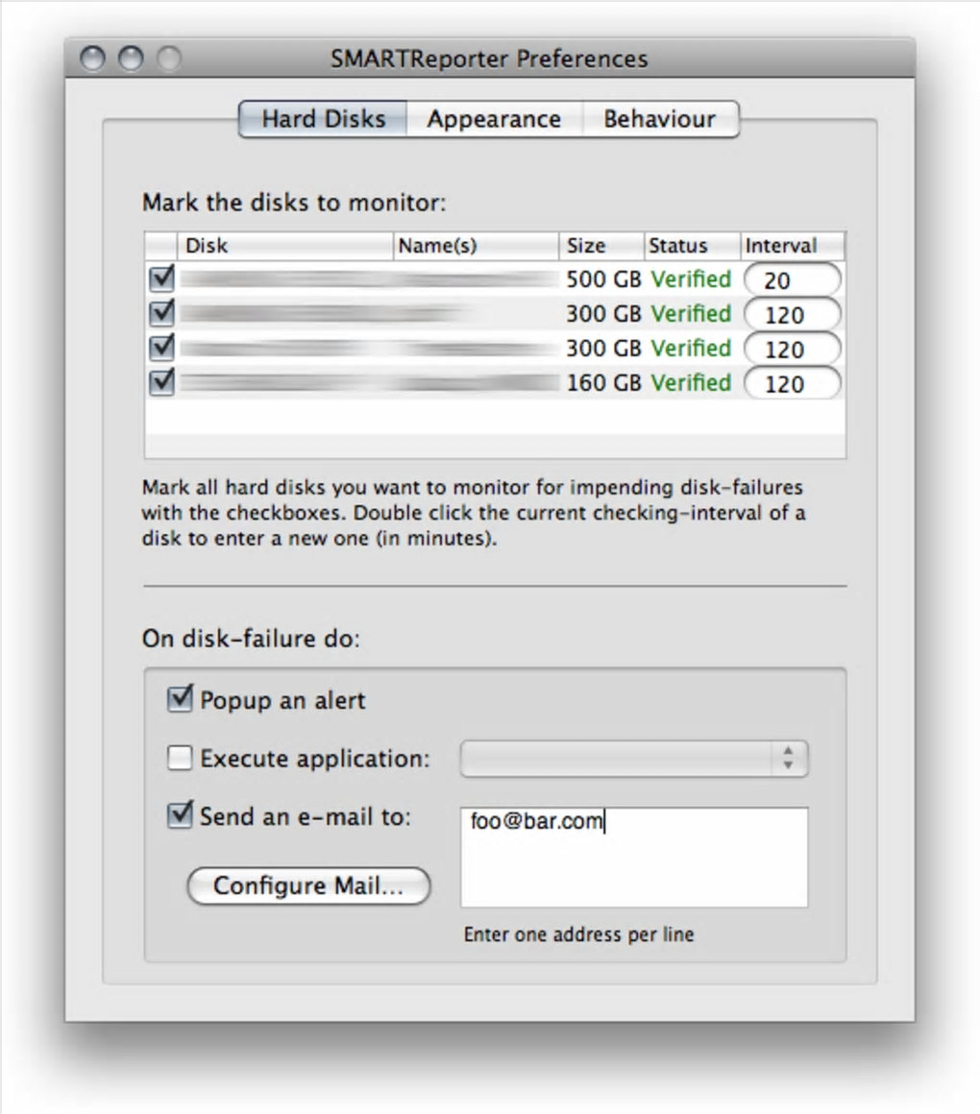Switch to the Appearance tab

494,119
